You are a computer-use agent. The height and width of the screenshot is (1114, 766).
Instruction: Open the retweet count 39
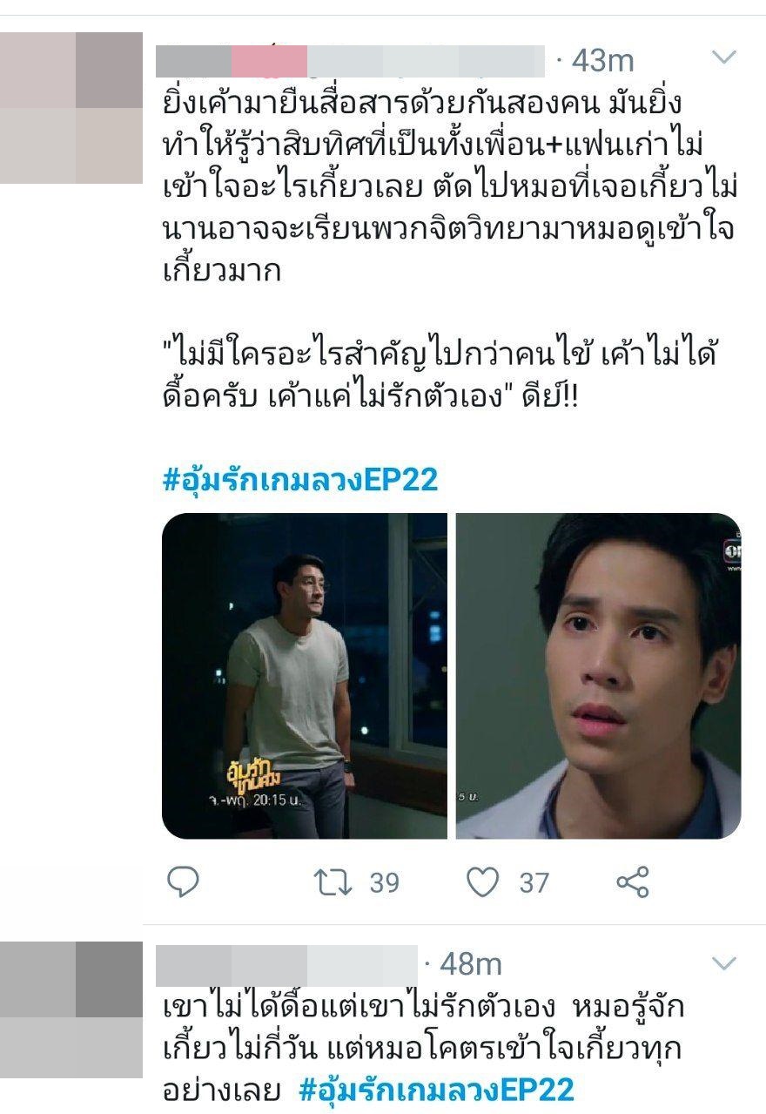pos(384,883)
